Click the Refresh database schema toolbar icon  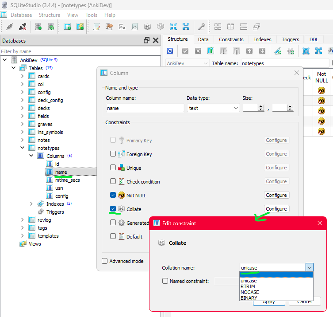[x=51, y=27]
